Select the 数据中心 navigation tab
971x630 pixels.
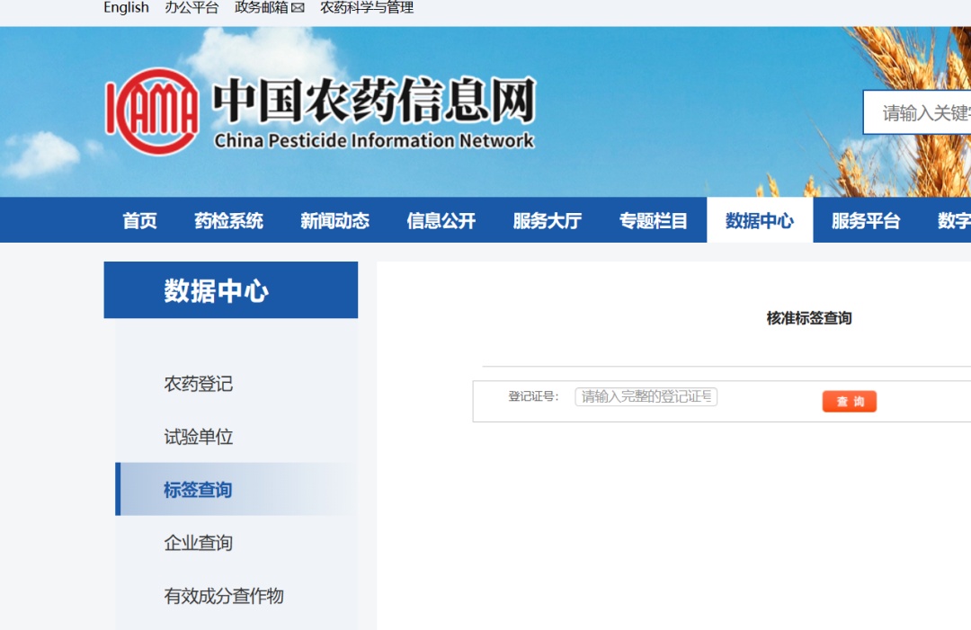click(x=759, y=221)
